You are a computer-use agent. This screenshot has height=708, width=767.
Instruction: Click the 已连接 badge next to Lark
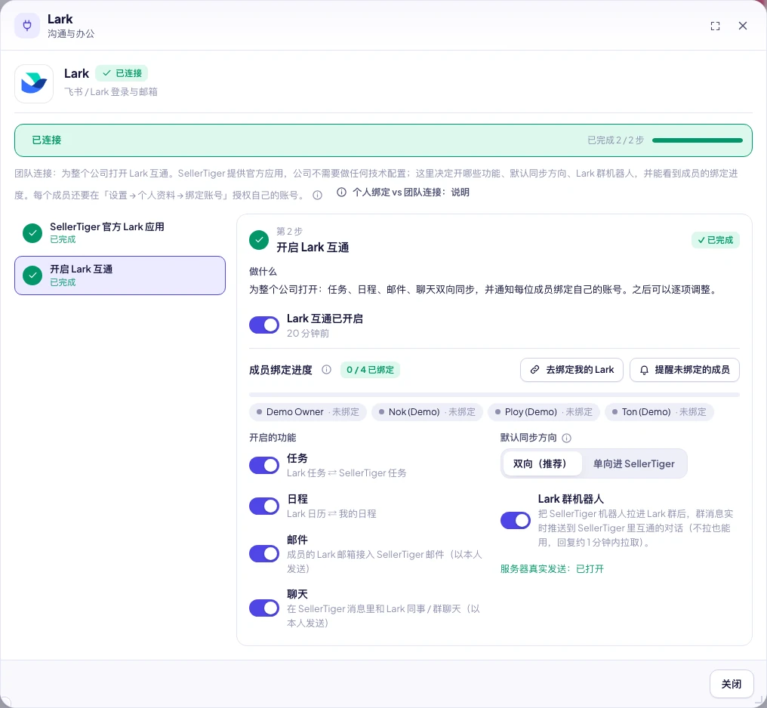122,73
